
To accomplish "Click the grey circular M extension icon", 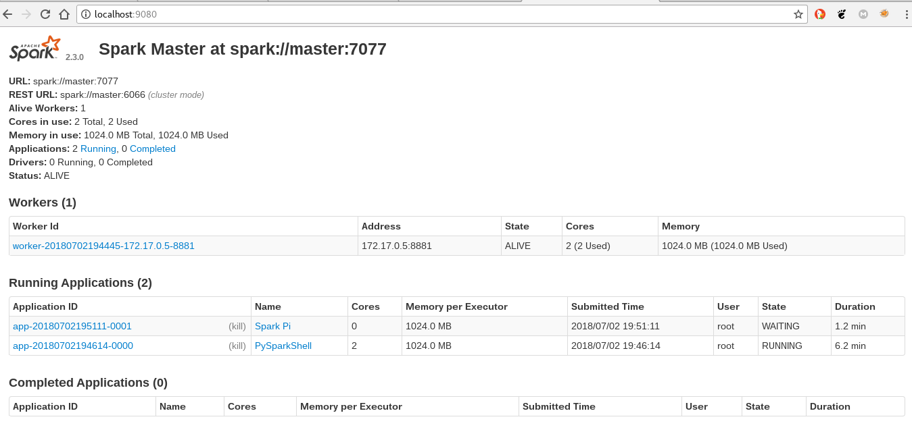I will point(863,14).
